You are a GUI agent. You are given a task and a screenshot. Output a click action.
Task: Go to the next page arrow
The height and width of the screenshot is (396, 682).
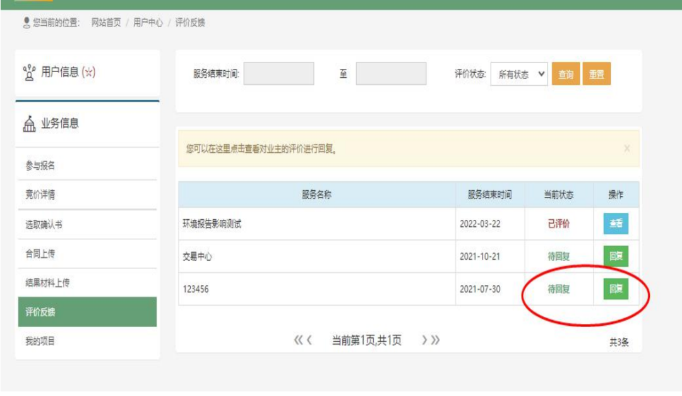coord(424,340)
